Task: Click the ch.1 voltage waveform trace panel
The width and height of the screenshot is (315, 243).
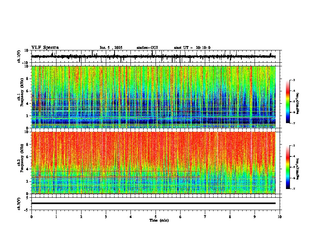Action: click(155, 56)
